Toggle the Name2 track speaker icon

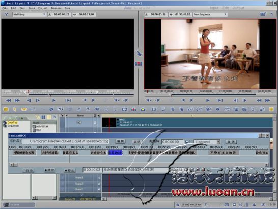coord(99,184)
